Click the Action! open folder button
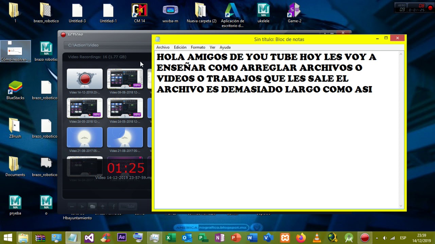 92,206
